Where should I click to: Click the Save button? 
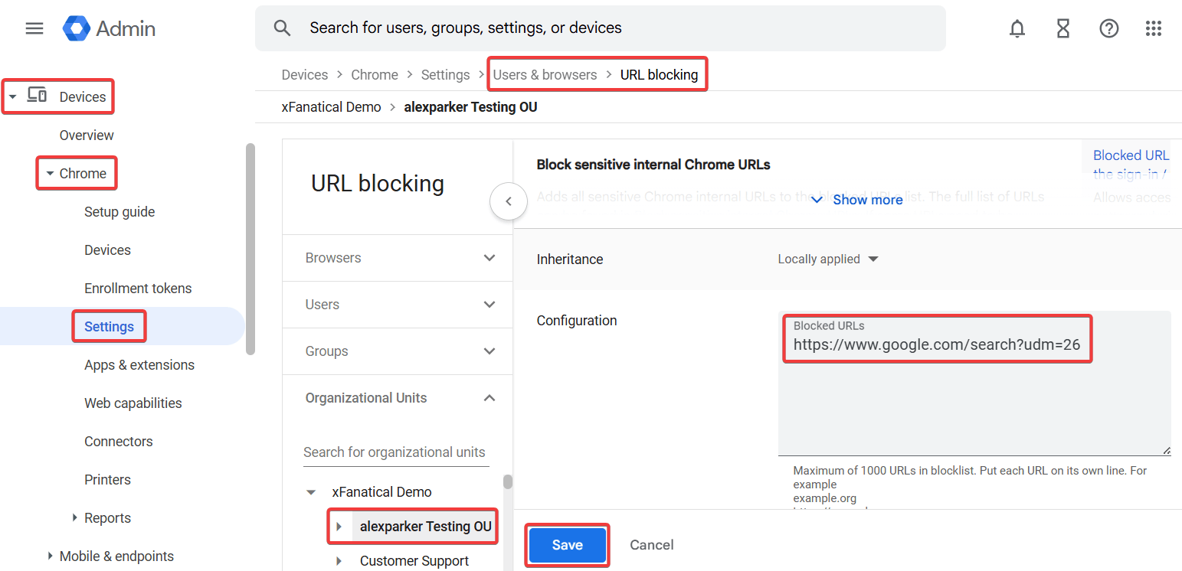[567, 545]
